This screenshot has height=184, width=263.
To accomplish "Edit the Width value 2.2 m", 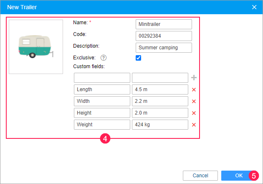I will click(160, 101).
